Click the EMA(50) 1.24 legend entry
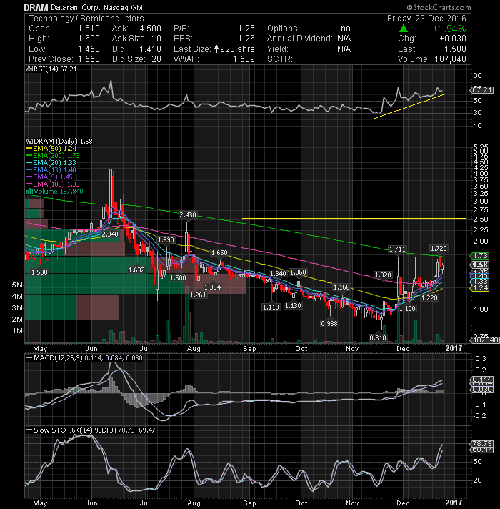 (x=51, y=149)
